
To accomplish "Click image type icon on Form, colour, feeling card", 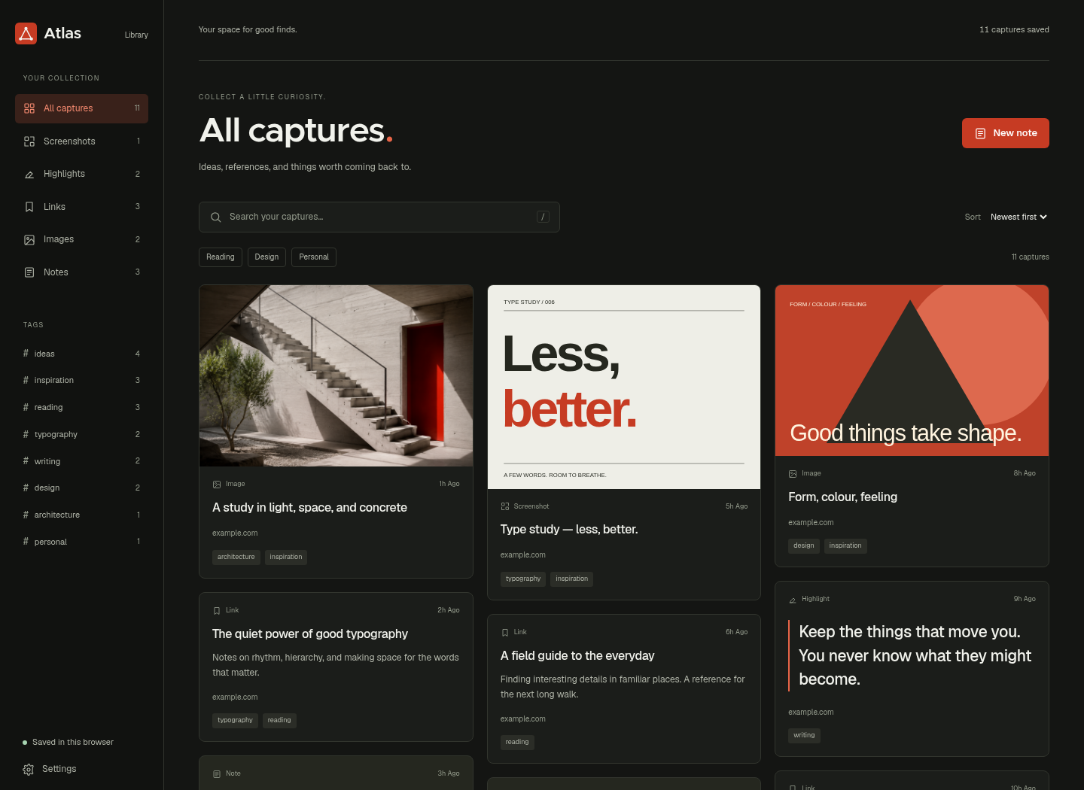I will (x=793, y=474).
